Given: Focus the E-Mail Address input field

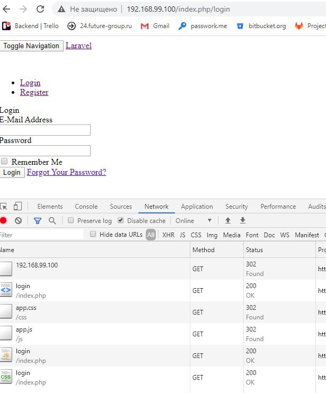Looking at the screenshot, I should [45, 130].
